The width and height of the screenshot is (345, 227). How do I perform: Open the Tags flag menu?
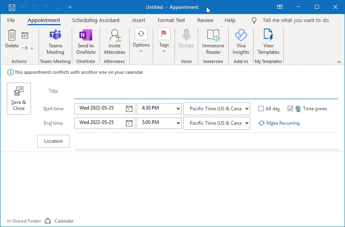164,41
